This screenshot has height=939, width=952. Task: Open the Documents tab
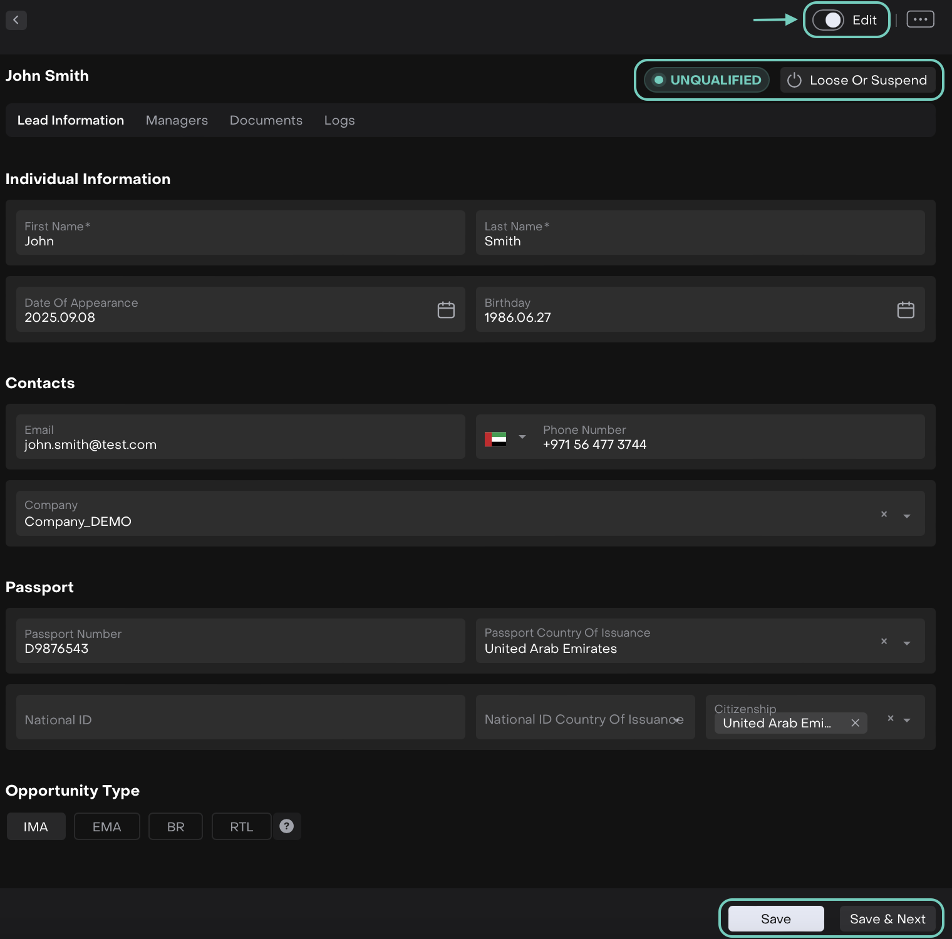[x=266, y=120]
